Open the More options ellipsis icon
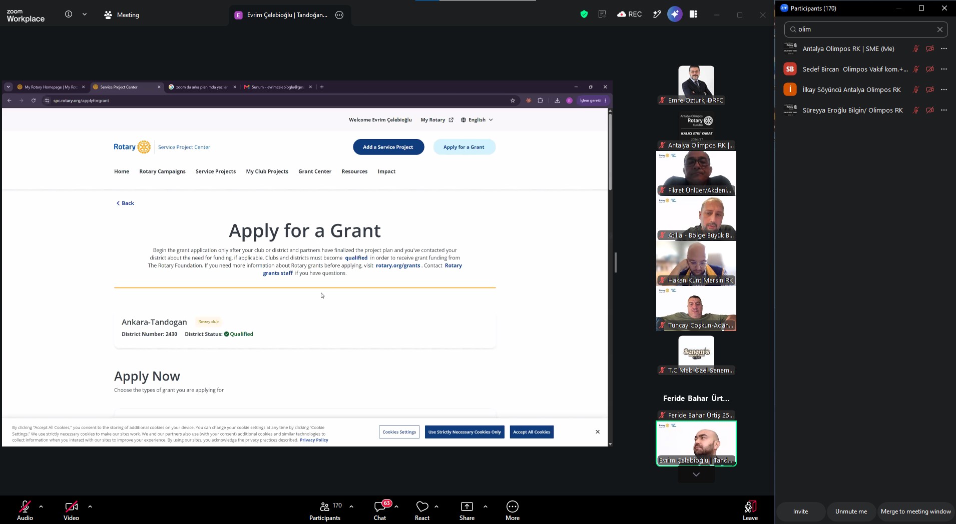This screenshot has height=524, width=956. pyautogui.click(x=513, y=510)
